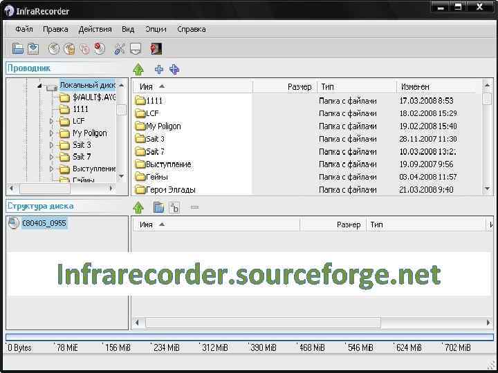Viewport: 498px width, 373px height.
Task: Select Локальный диск in the explorer tree
Action: (x=87, y=85)
